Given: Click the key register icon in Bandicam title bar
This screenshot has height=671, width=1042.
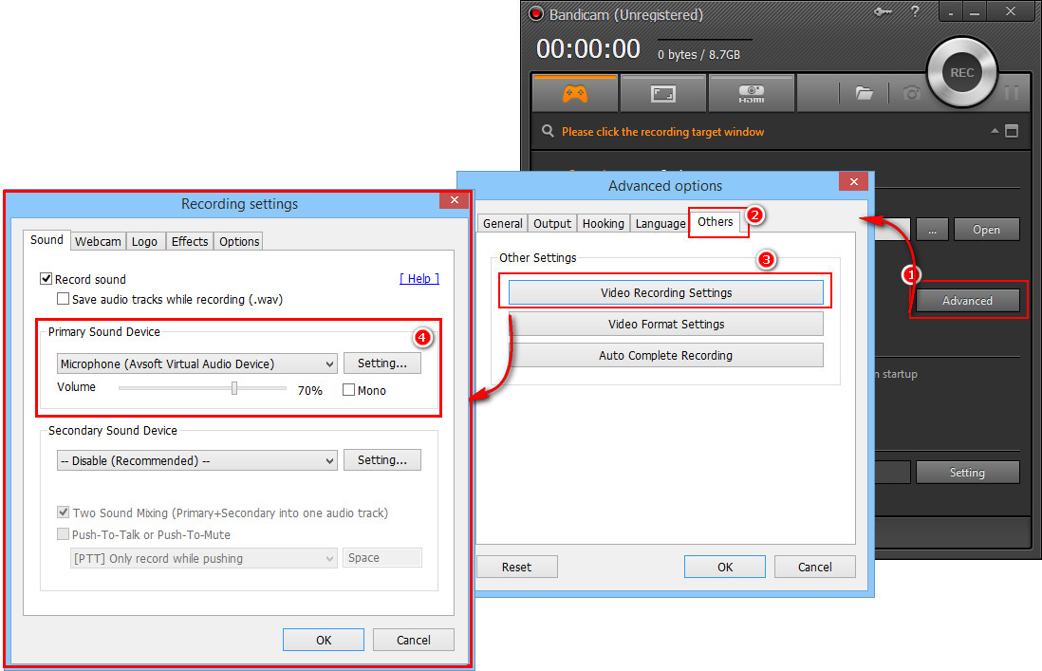Looking at the screenshot, I should point(884,11).
